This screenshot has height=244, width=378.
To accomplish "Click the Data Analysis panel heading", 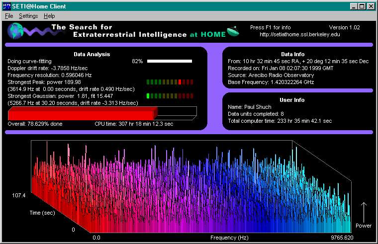I will pyautogui.click(x=91, y=54).
